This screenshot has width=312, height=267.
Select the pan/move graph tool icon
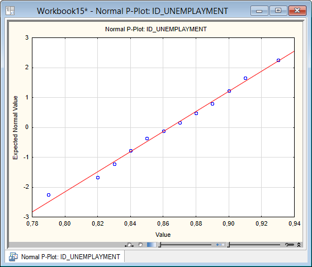point(129,245)
